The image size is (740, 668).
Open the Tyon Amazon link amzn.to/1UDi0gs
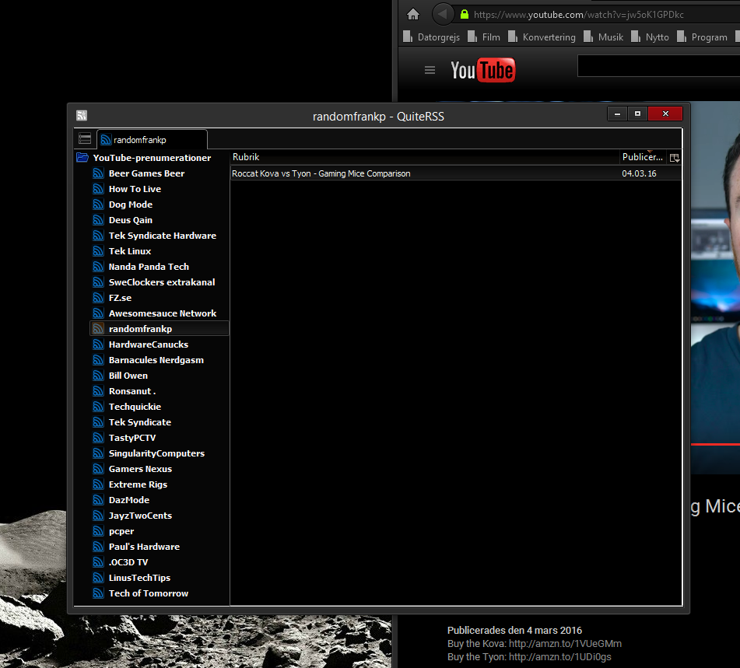[559, 656]
